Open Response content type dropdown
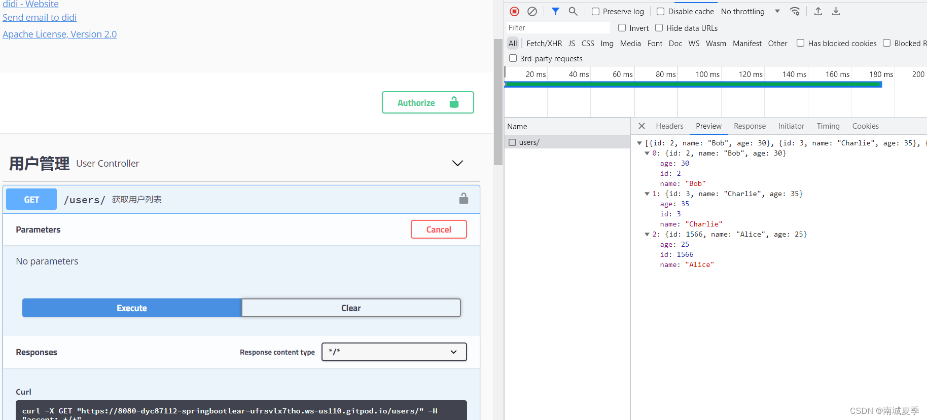 pyautogui.click(x=394, y=352)
